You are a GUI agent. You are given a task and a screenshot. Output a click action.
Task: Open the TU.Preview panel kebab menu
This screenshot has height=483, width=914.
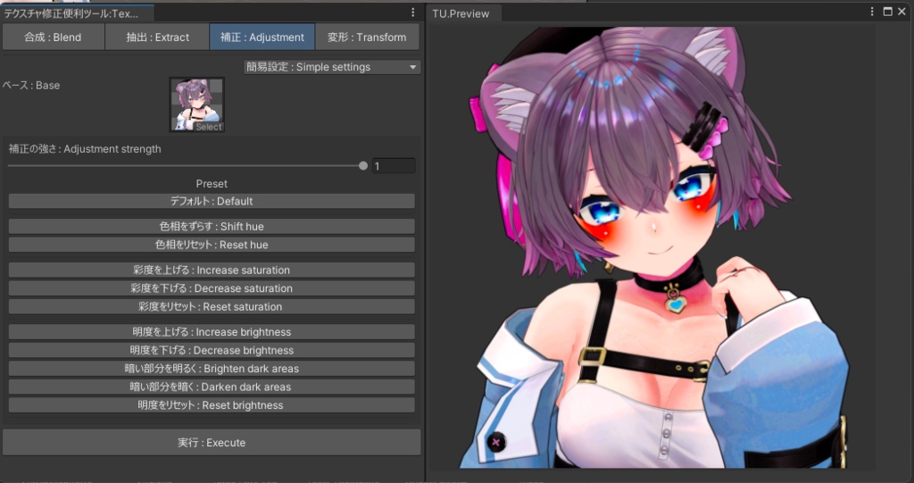coord(872,12)
